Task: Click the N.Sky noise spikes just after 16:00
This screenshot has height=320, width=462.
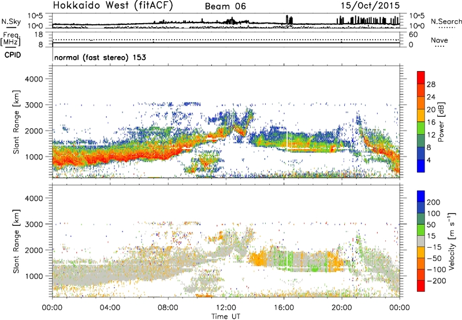Action: pos(289,20)
